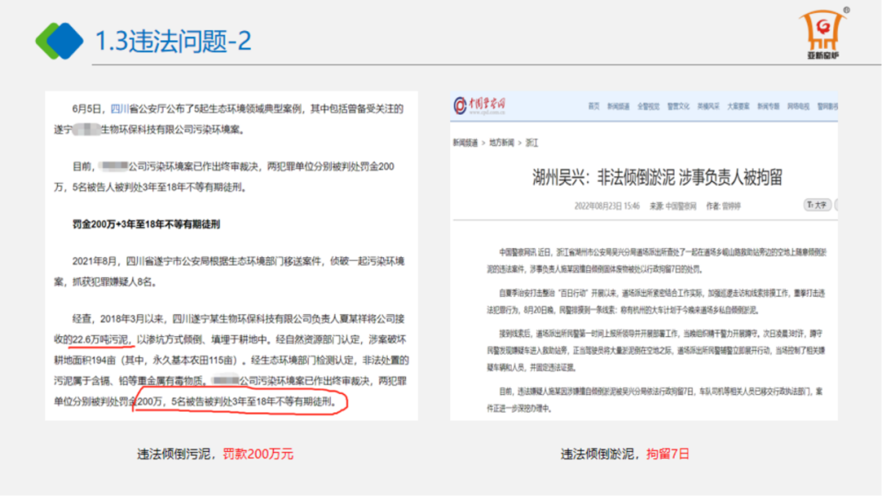882x496 pixels.
Task: Click the red caption text 罚款200万元
Action: tap(258, 454)
